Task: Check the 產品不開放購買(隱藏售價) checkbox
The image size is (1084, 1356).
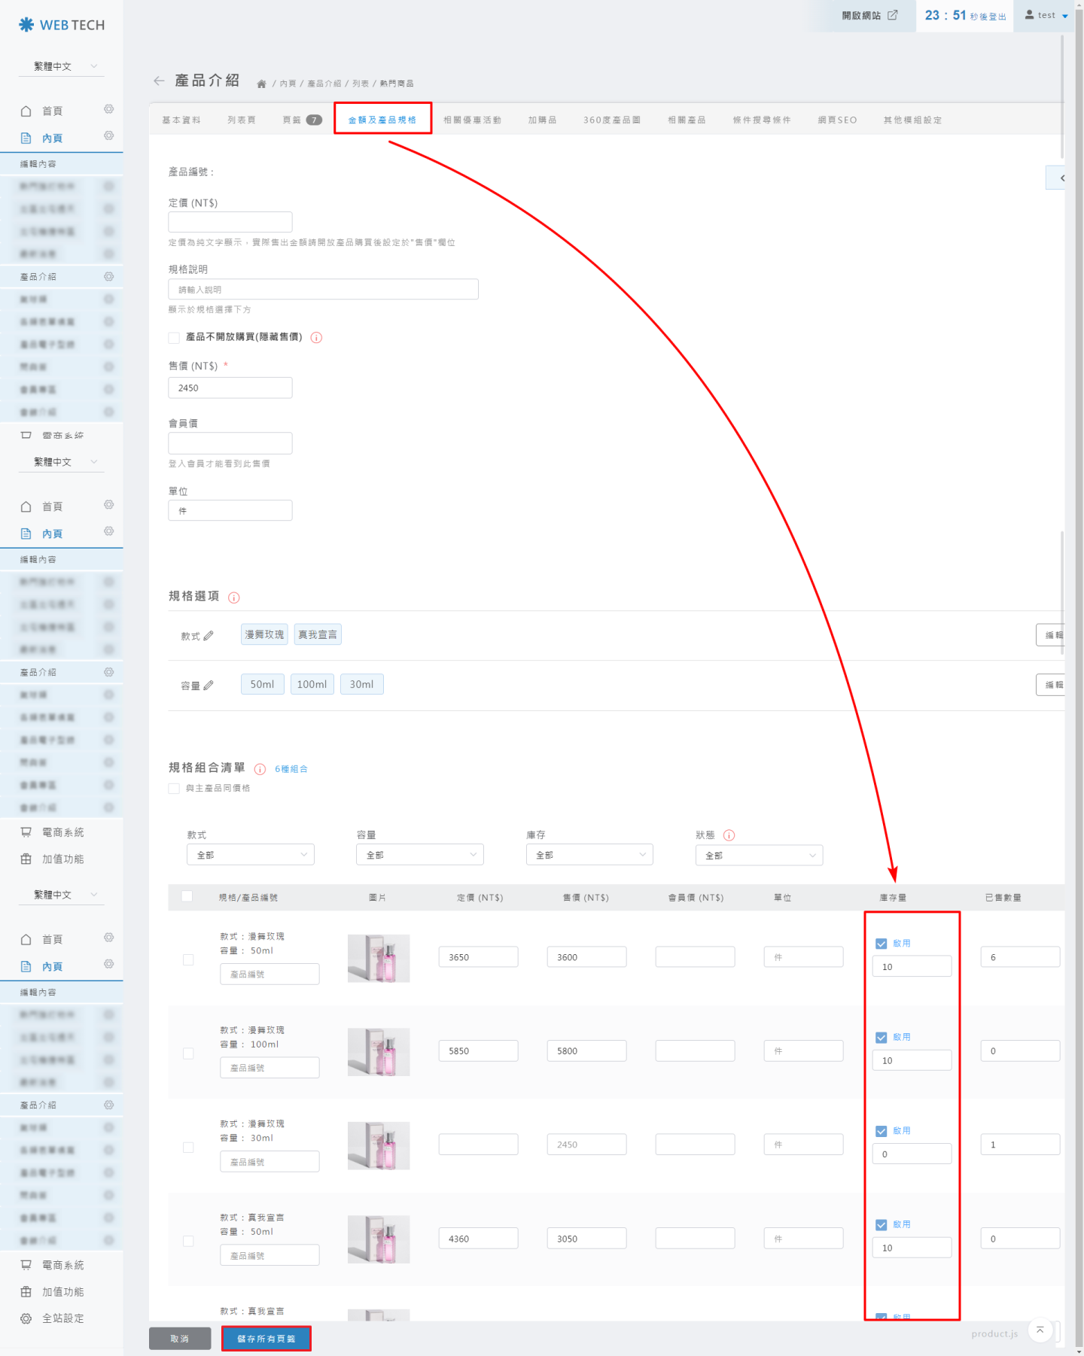Action: pyautogui.click(x=174, y=338)
